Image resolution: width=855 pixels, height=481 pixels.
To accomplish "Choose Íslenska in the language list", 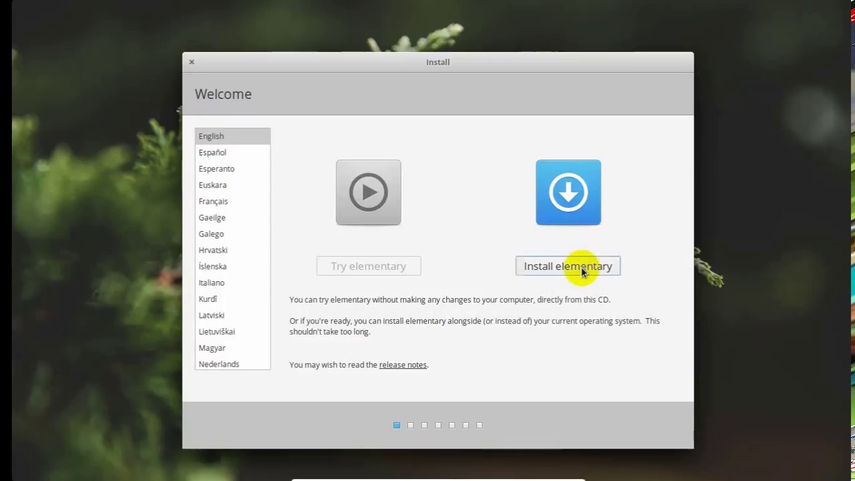I will tap(232, 267).
